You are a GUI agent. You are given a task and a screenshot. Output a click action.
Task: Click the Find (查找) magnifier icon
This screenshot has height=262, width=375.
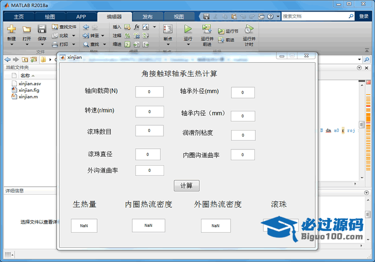[x=86, y=45]
